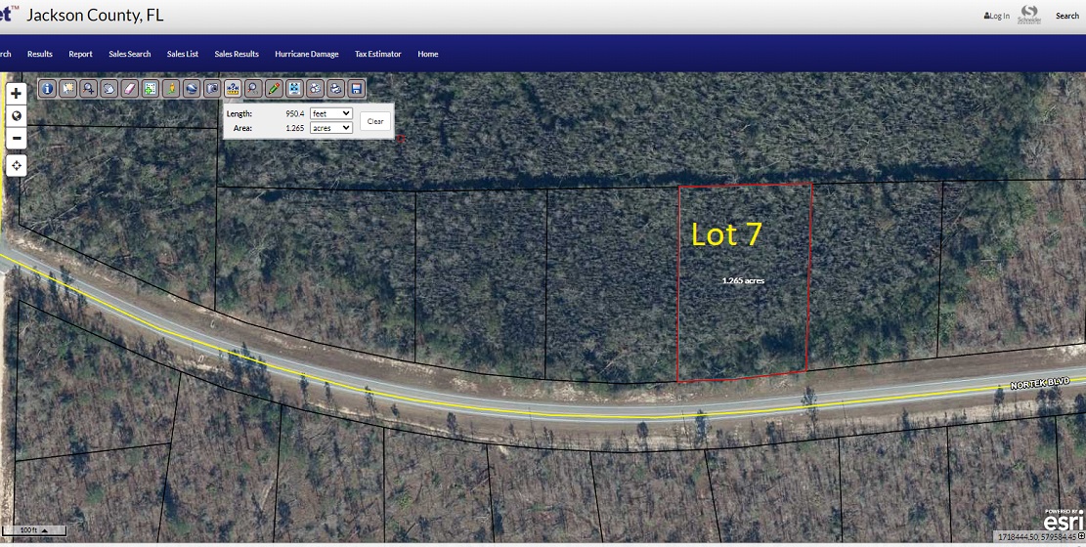The height and width of the screenshot is (547, 1086).
Task: Activate the zoom-in magnifier tool
Action: pos(89,89)
